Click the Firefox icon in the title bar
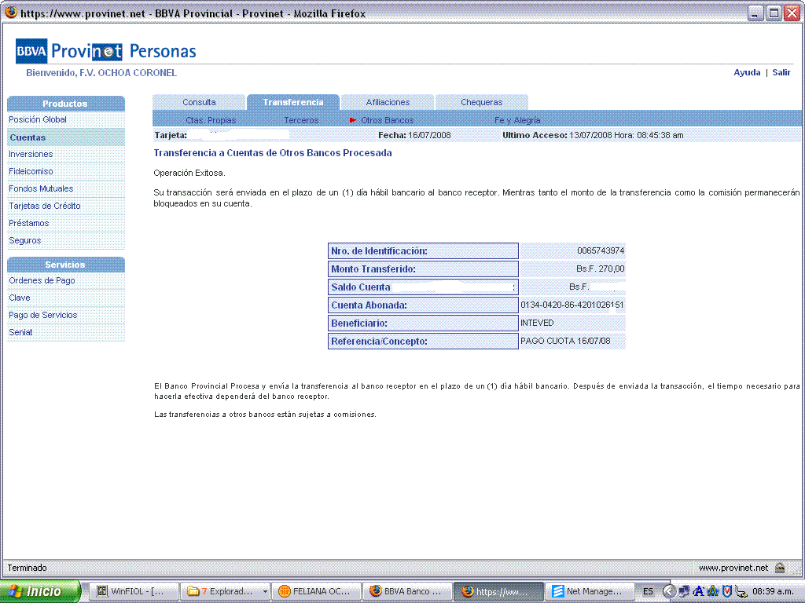Viewport: 805px width, 603px height. (x=9, y=13)
